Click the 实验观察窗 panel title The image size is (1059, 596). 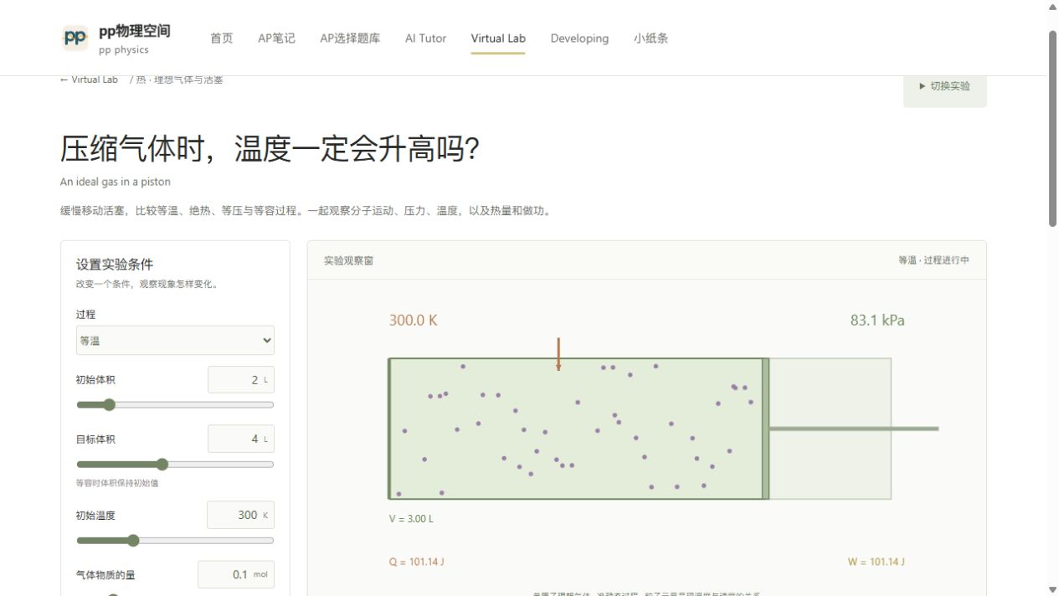click(349, 261)
